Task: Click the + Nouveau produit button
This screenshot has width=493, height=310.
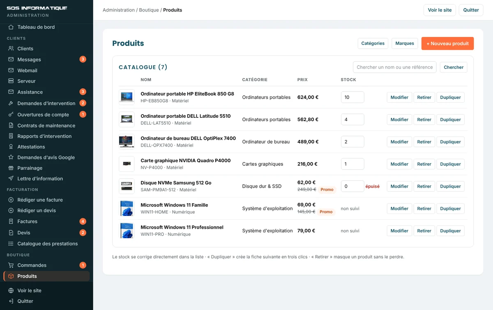Action: (447, 44)
